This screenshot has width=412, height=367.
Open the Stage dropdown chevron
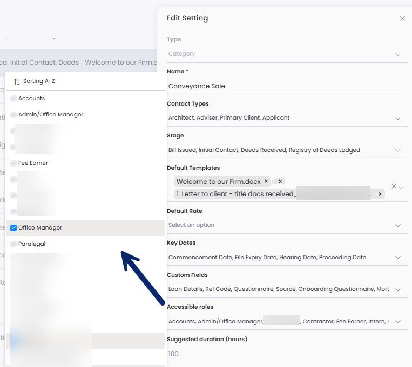pyautogui.click(x=398, y=150)
